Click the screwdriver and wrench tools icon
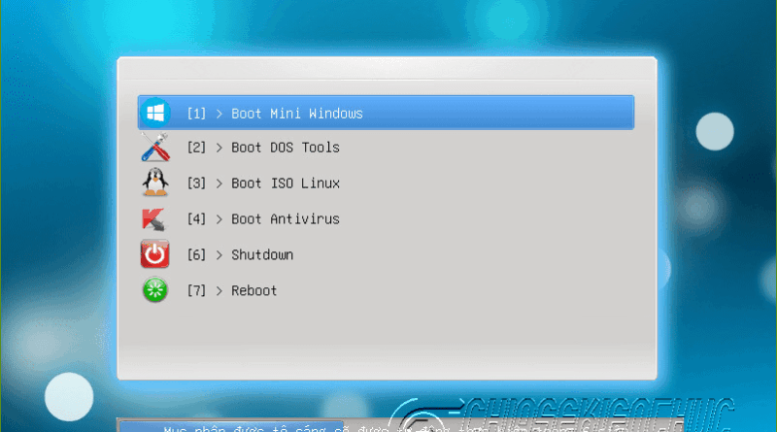 point(155,148)
